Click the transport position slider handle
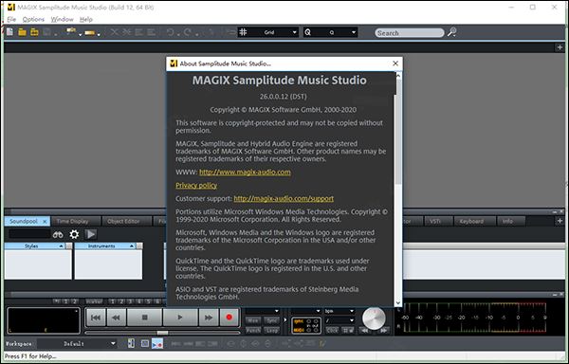 coord(162,333)
